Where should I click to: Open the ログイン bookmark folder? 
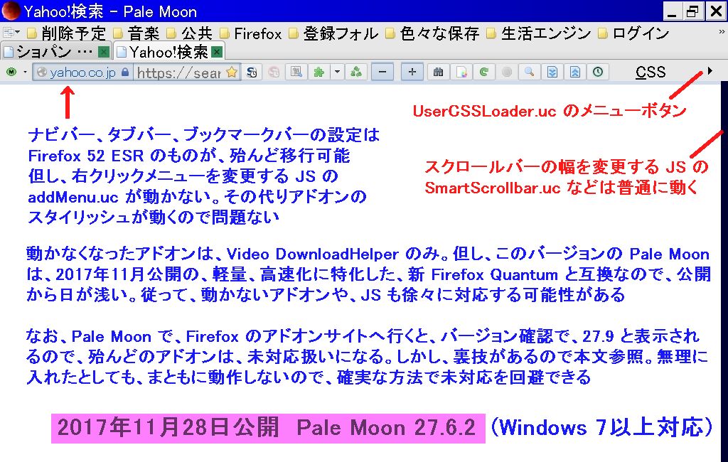[633, 33]
